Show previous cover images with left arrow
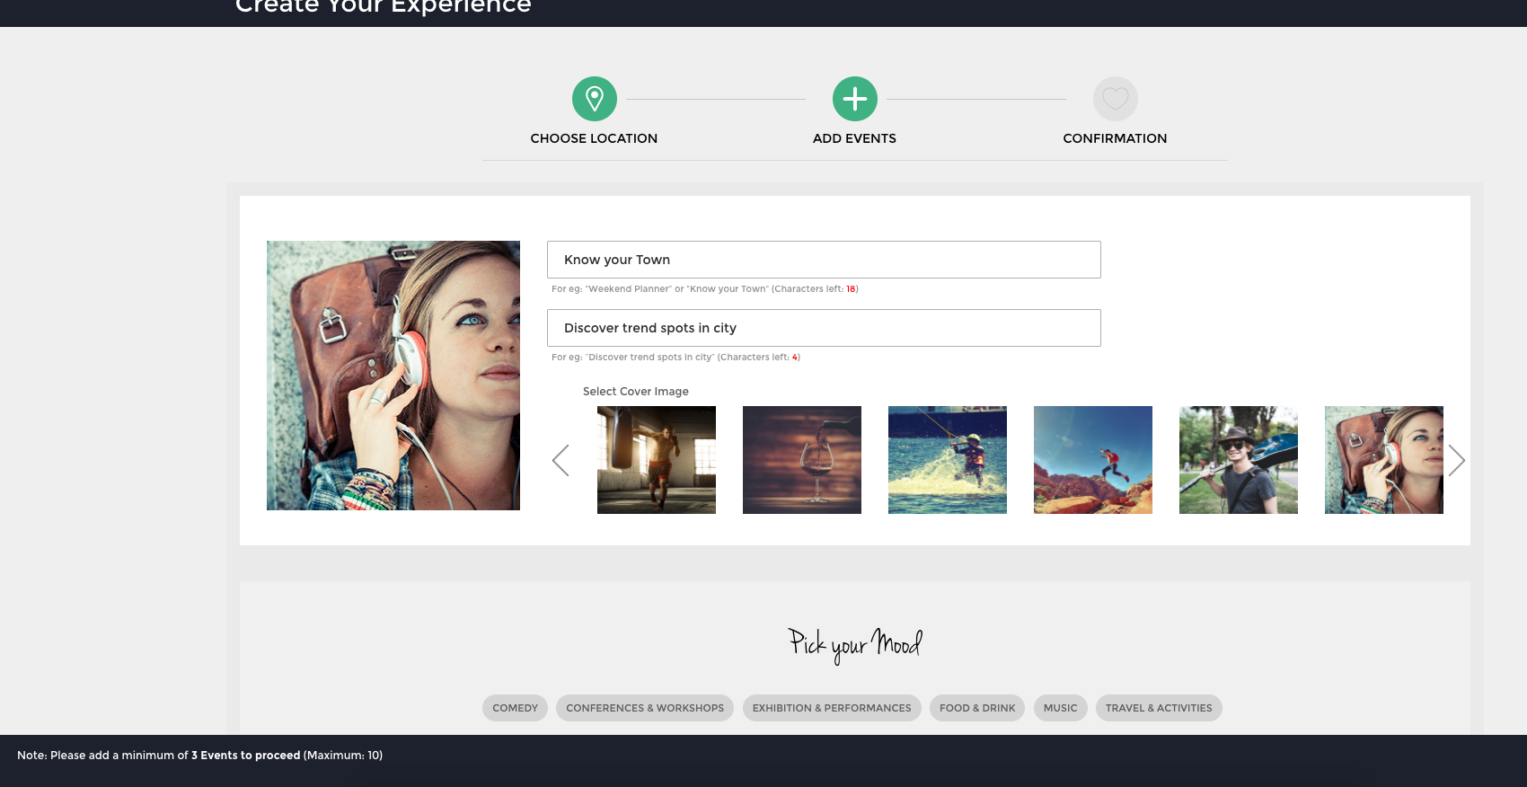 (x=560, y=460)
